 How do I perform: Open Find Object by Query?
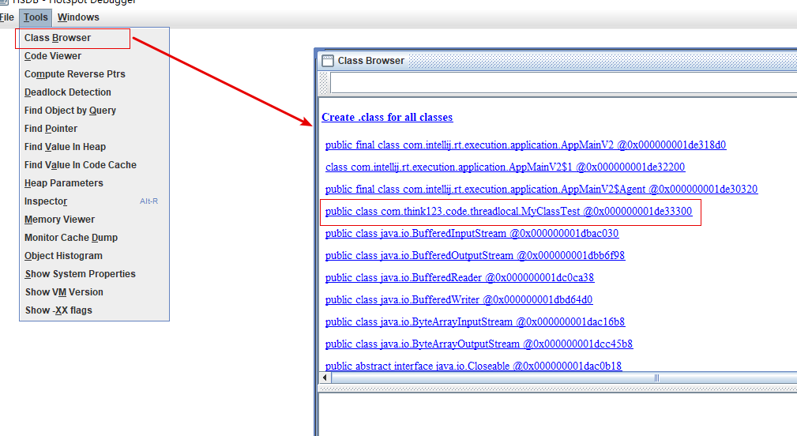[x=70, y=111]
